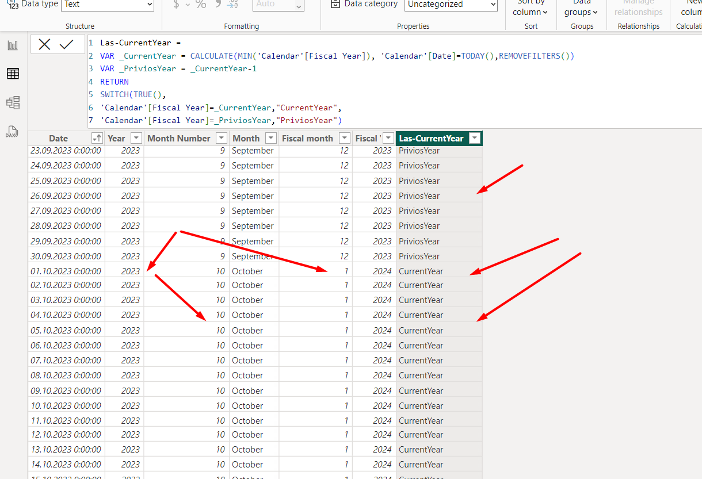Click into the DAX formula editor
The width and height of the screenshot is (702, 479).
pos(394,82)
